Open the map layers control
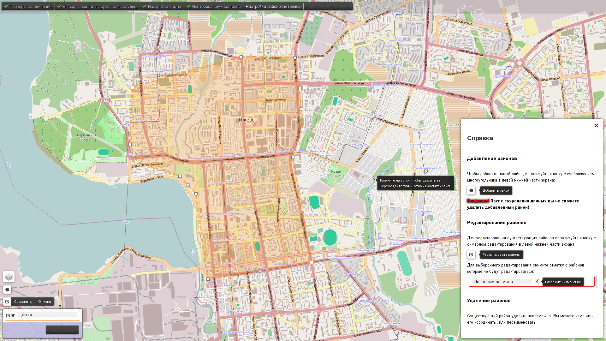The width and height of the screenshot is (606, 341). click(9, 277)
